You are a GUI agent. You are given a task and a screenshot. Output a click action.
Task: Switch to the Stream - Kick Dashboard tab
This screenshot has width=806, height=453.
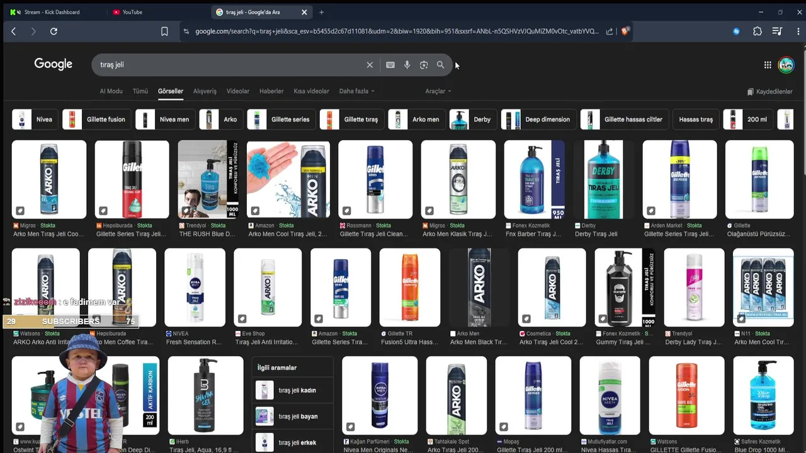(52, 12)
